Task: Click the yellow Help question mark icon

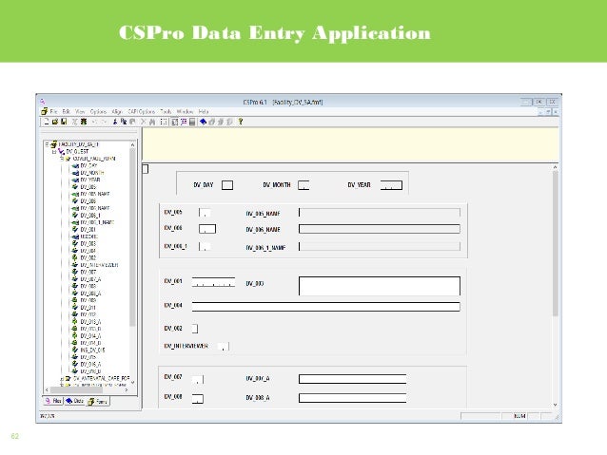Action: tap(241, 122)
